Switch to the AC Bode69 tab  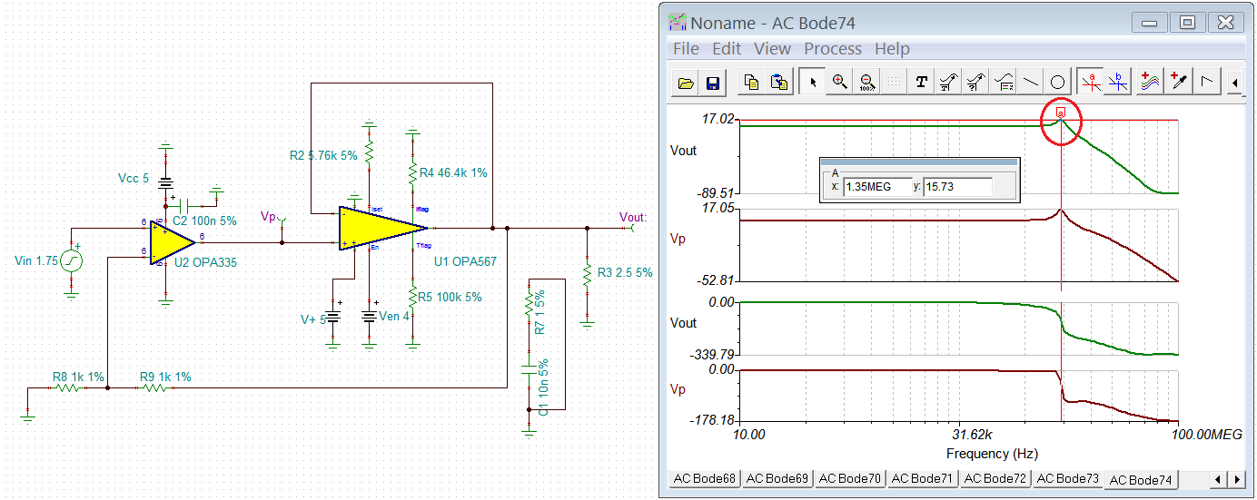pyautogui.click(x=777, y=478)
